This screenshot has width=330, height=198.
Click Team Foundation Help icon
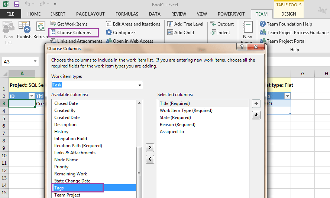click(263, 24)
